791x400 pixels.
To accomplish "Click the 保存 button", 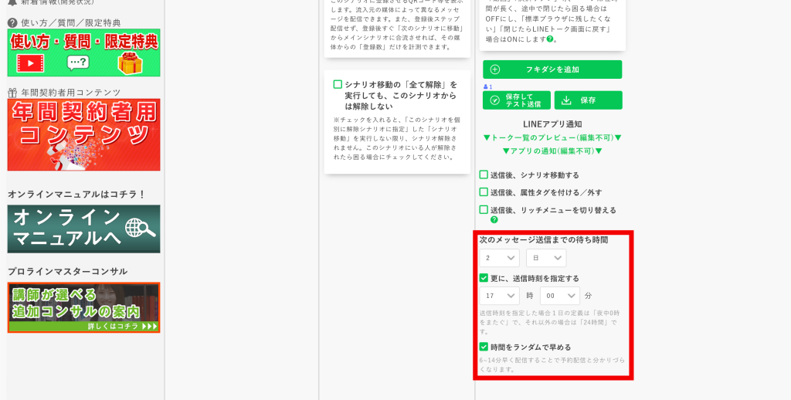I will click(x=588, y=100).
